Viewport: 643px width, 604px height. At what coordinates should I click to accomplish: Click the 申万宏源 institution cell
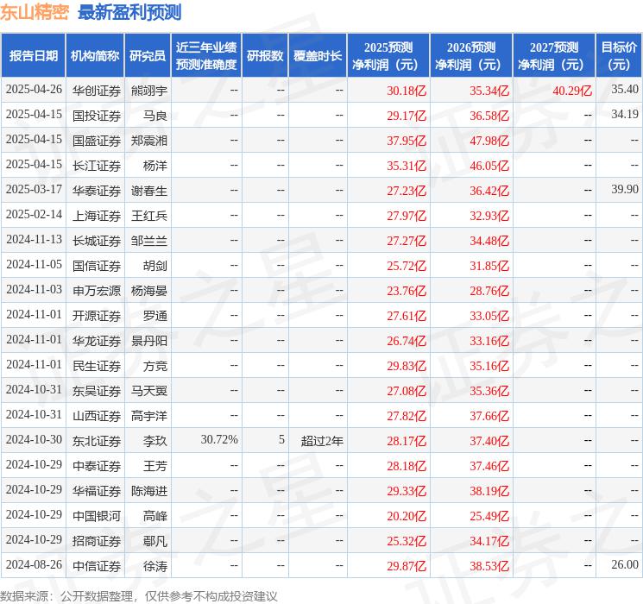97,291
